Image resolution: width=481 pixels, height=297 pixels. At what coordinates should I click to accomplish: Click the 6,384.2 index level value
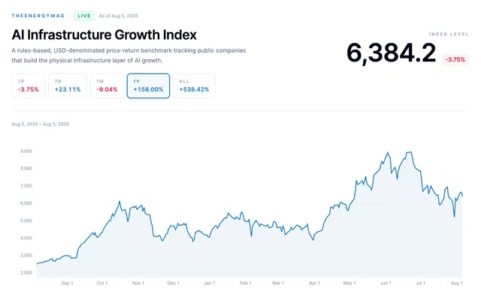click(391, 53)
